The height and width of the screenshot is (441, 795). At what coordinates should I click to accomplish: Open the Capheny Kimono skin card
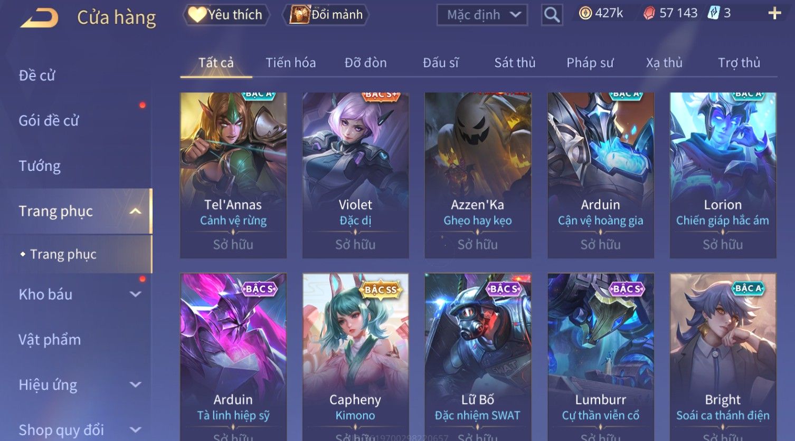tap(355, 357)
